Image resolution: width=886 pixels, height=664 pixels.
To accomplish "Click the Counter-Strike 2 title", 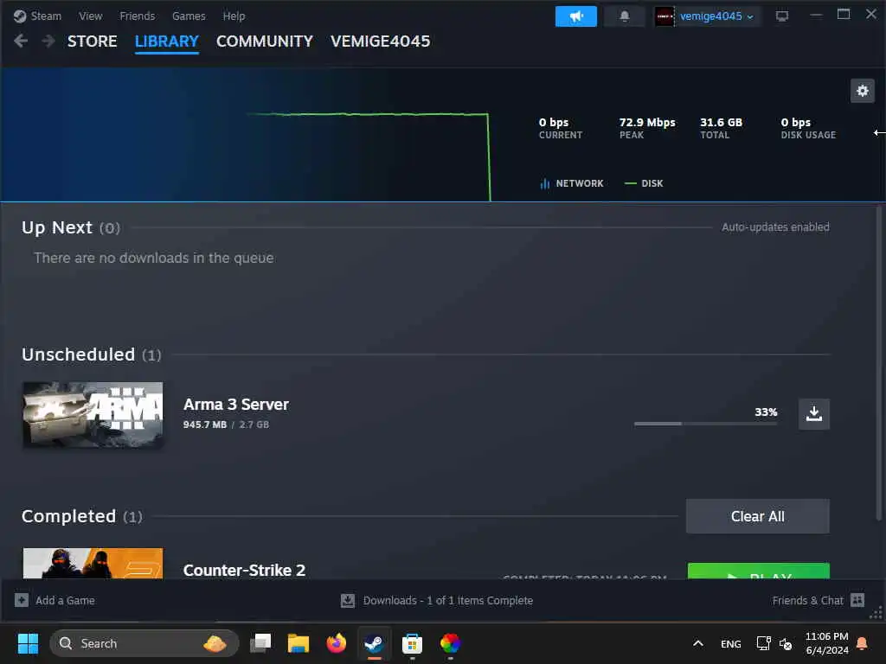I will click(244, 570).
